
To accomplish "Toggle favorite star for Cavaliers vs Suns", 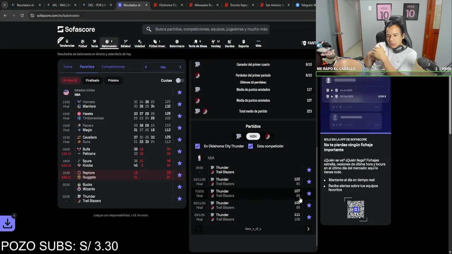I will pos(179,139).
